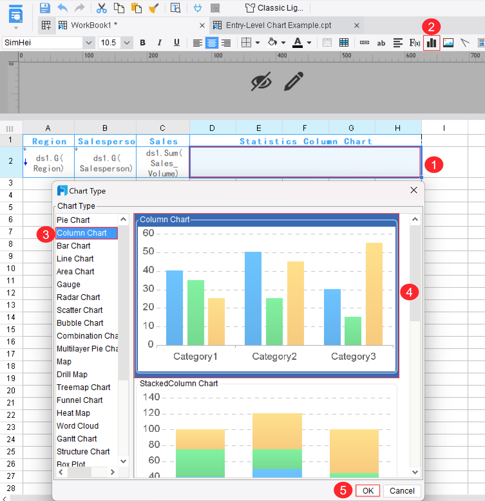Open the plug icon in top toolbar
The width and height of the screenshot is (485, 501).
coord(197,8)
